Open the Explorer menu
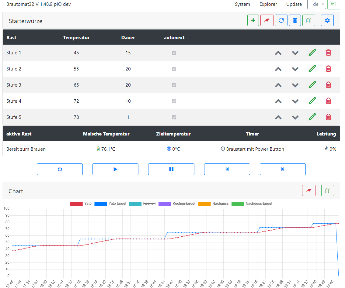Viewport: 345px width, 288px height. point(268,4)
